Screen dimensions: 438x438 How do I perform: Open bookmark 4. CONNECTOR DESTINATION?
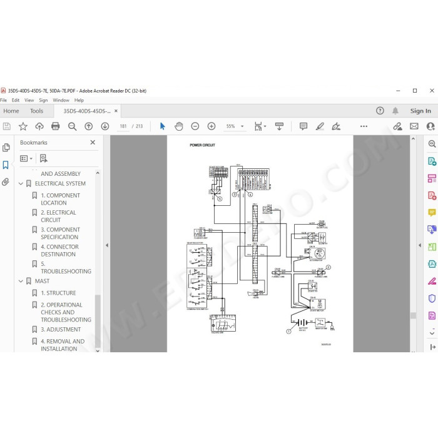[60, 250]
